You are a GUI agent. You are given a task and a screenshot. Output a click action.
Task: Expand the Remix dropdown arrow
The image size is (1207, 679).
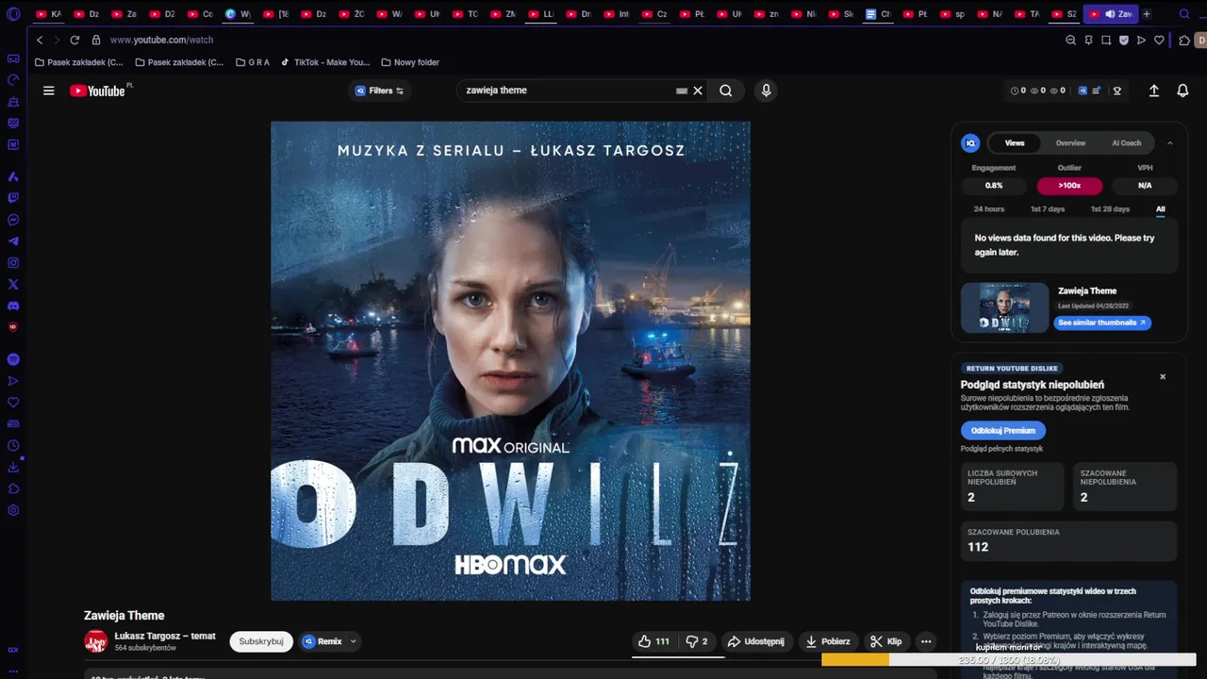tap(354, 641)
